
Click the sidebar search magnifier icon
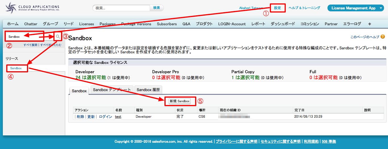[58, 37]
